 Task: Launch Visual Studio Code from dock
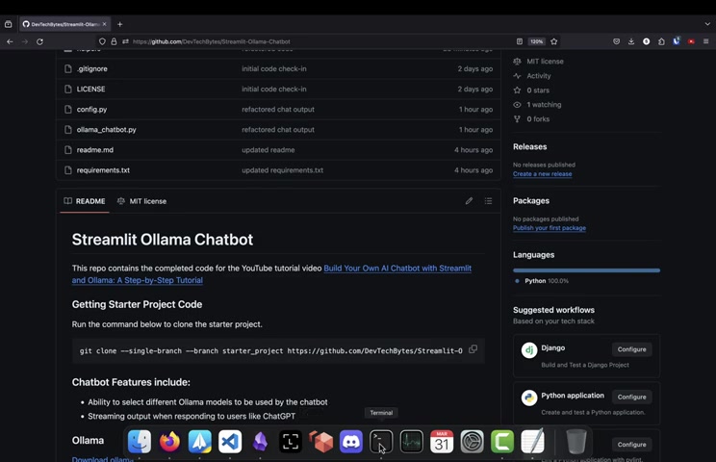coord(230,442)
